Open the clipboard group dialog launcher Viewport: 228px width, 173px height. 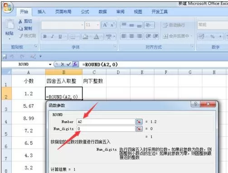[35, 46]
